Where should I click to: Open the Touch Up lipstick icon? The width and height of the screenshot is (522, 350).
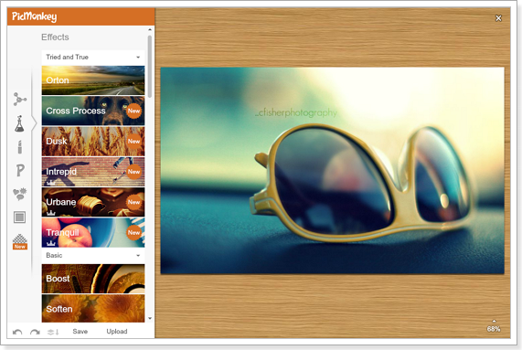coord(19,147)
